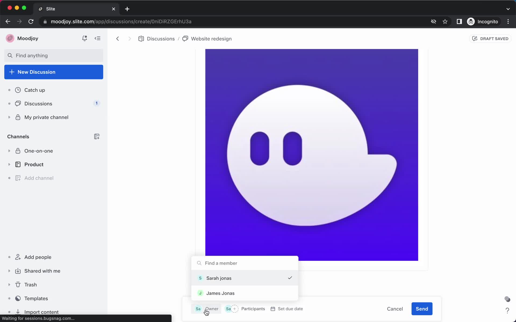
Task: Click the Moodjoy workspace name
Action: pyautogui.click(x=28, y=38)
